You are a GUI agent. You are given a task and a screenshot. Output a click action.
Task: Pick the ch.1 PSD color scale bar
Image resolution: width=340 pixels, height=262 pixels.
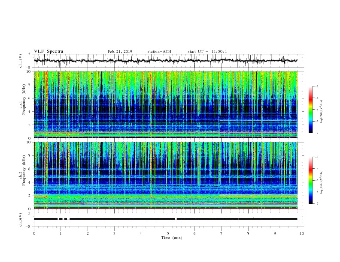311,110
